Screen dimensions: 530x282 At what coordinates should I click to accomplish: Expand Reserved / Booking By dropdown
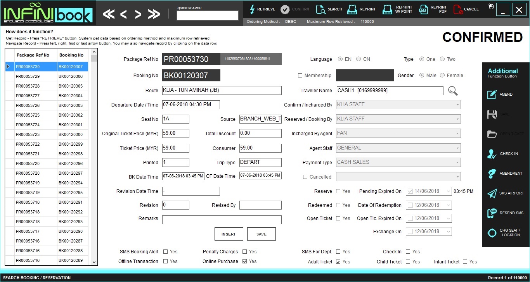pos(458,119)
